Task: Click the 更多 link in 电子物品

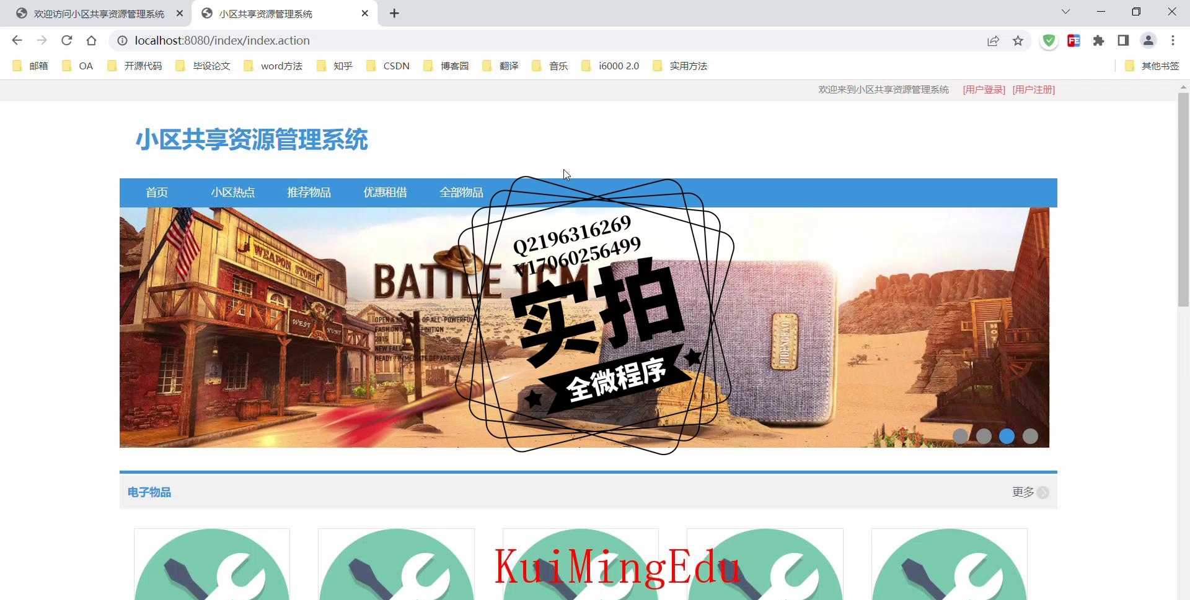Action: (1023, 492)
